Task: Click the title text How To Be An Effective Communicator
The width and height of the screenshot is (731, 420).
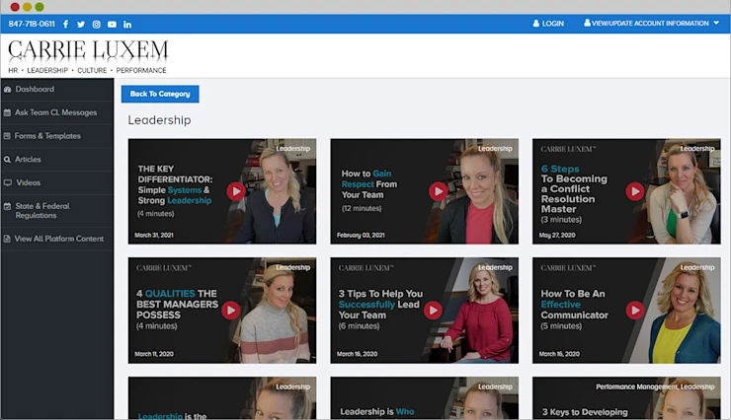Action: (574, 305)
